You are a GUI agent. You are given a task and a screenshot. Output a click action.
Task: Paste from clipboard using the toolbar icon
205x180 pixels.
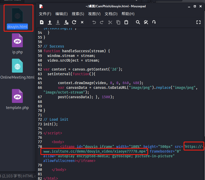click(x=126, y=22)
